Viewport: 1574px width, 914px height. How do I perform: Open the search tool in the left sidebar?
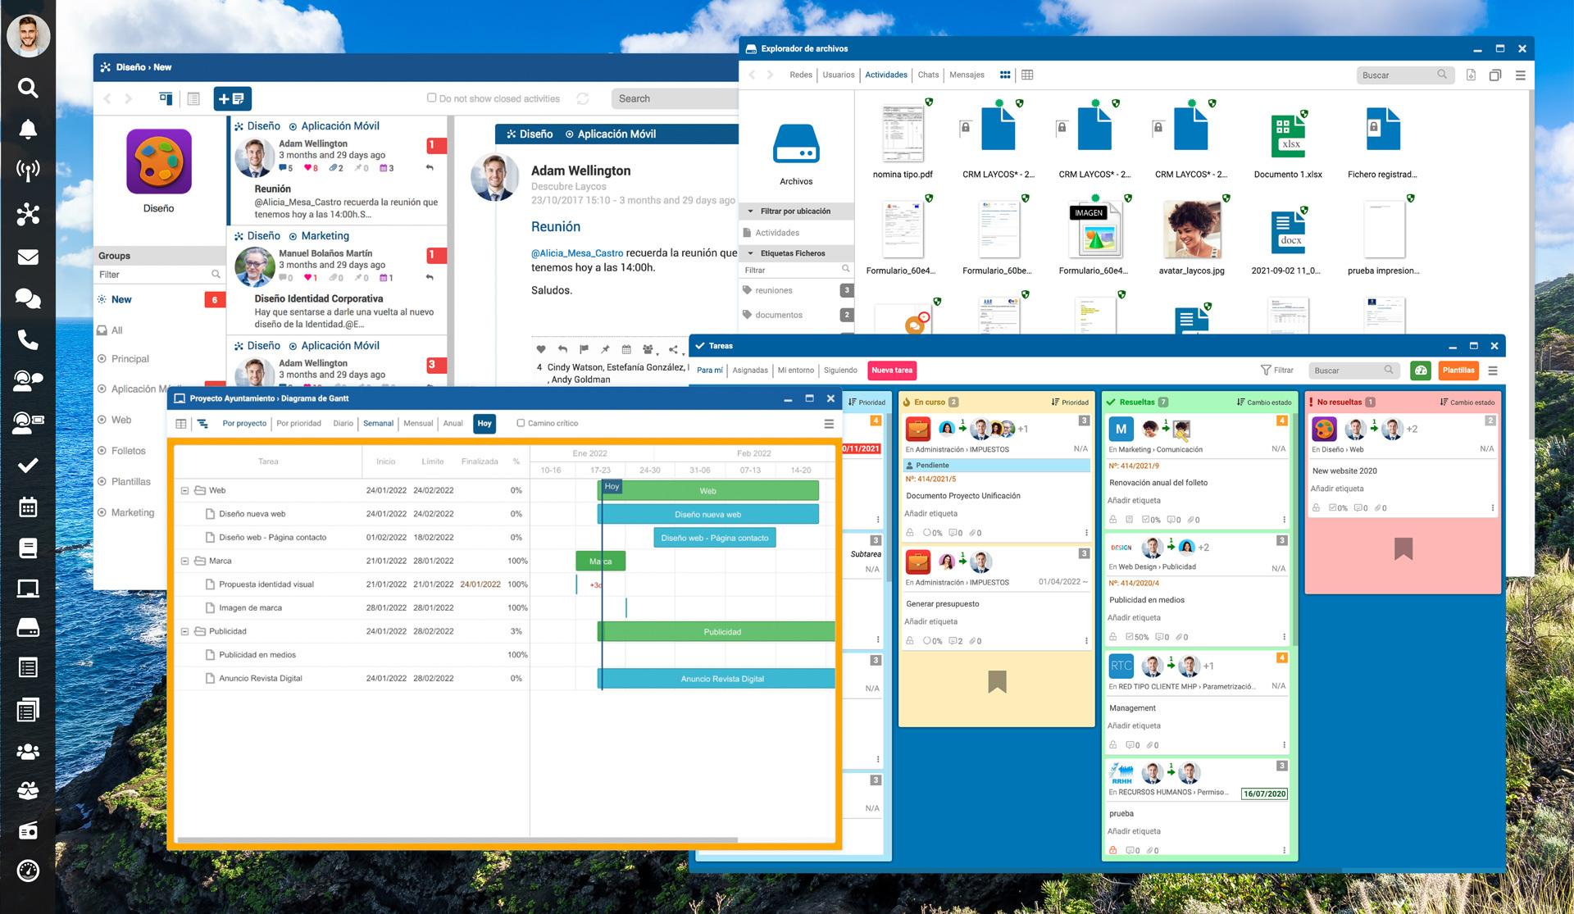(x=28, y=88)
